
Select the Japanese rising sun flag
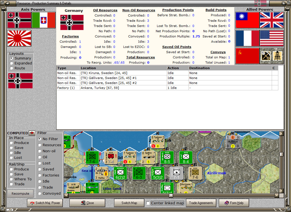pyautogui.click(x=19, y=38)
